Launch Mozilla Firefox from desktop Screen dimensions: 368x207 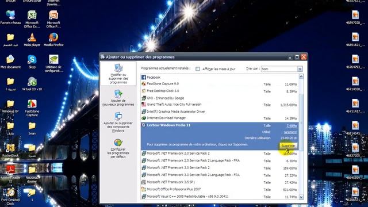[53, 40]
